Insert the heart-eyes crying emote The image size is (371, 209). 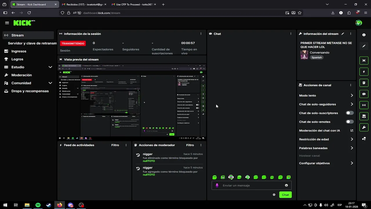pos(289,177)
